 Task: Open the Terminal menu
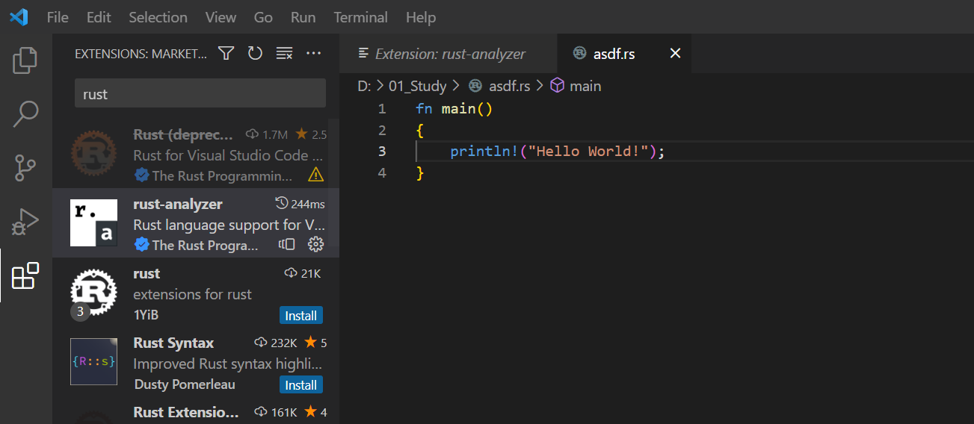pos(360,17)
